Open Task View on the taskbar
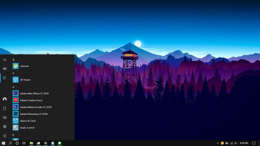260x146 pixels. pyautogui.click(x=24, y=143)
